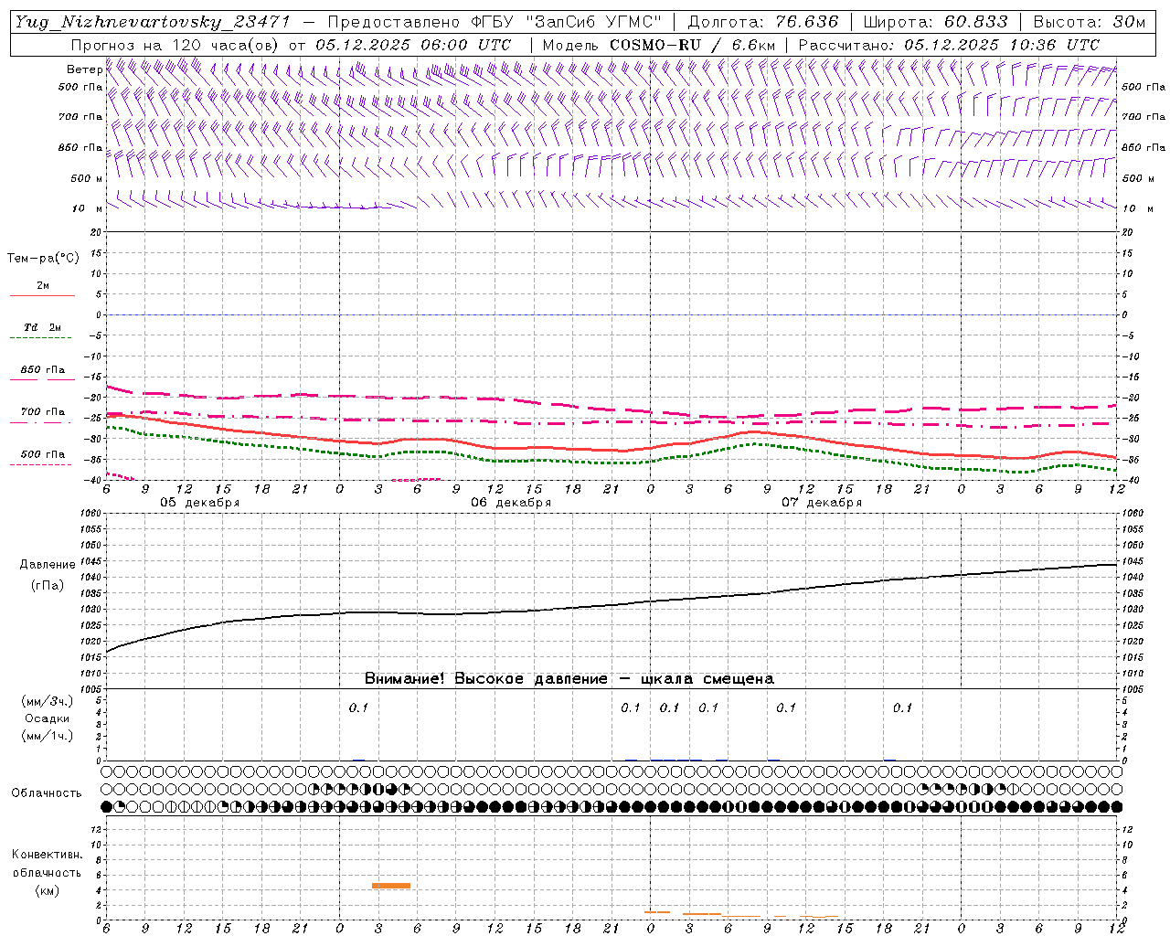Click the "Рассчитано: 05.12.2025 10:36 UTC" timestamp
The width and height of the screenshot is (1170, 936).
(949, 45)
